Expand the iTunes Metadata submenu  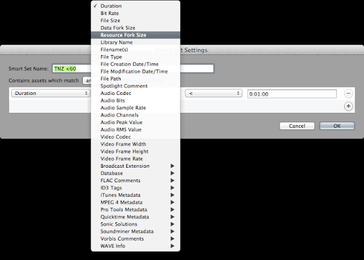click(x=136, y=195)
